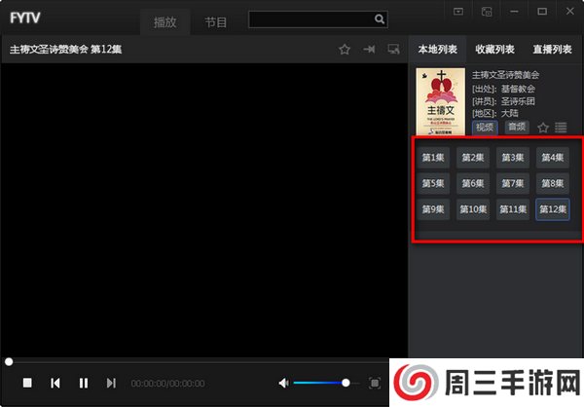Select episode 第5集

(x=433, y=183)
